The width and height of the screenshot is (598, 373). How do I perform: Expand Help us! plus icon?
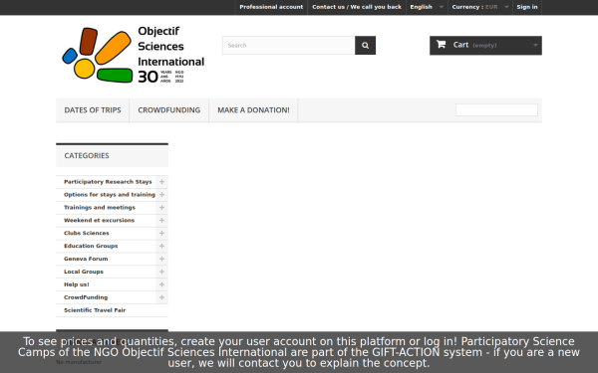point(161,284)
